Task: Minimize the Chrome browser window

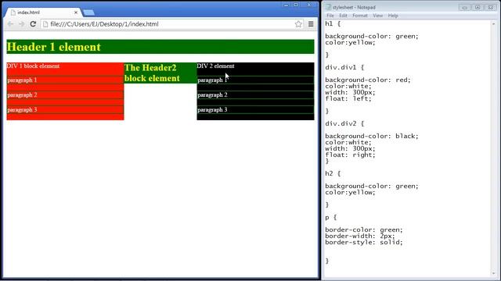Action: coord(286,5)
